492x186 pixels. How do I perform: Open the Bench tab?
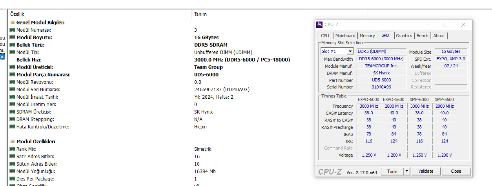[x=423, y=36]
